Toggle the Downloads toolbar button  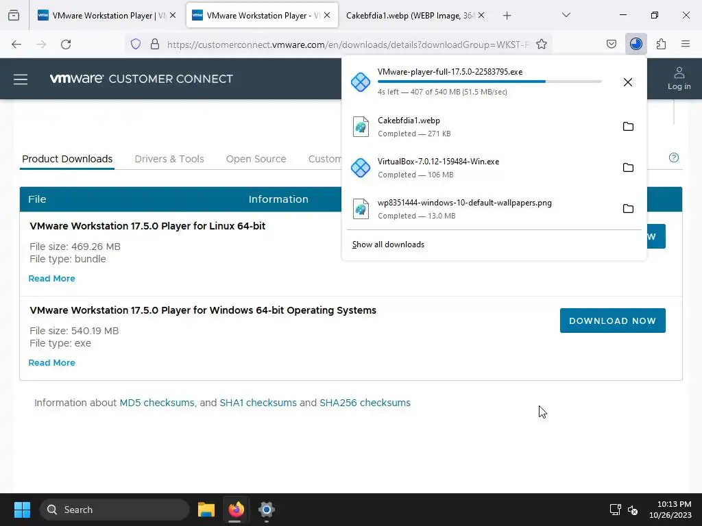[636, 44]
